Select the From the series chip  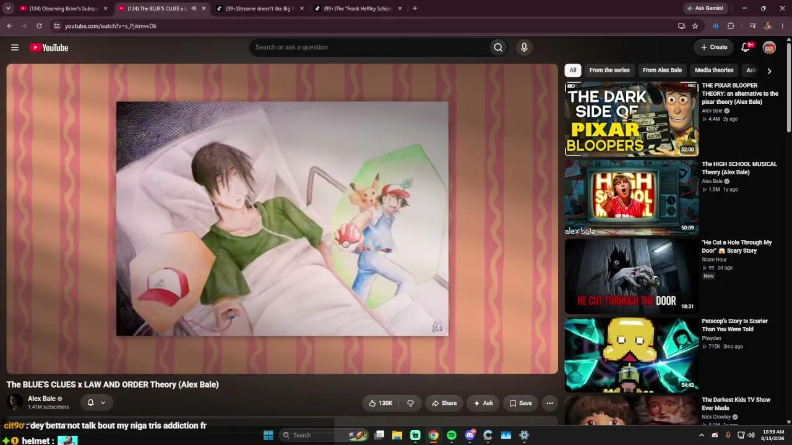(609, 70)
